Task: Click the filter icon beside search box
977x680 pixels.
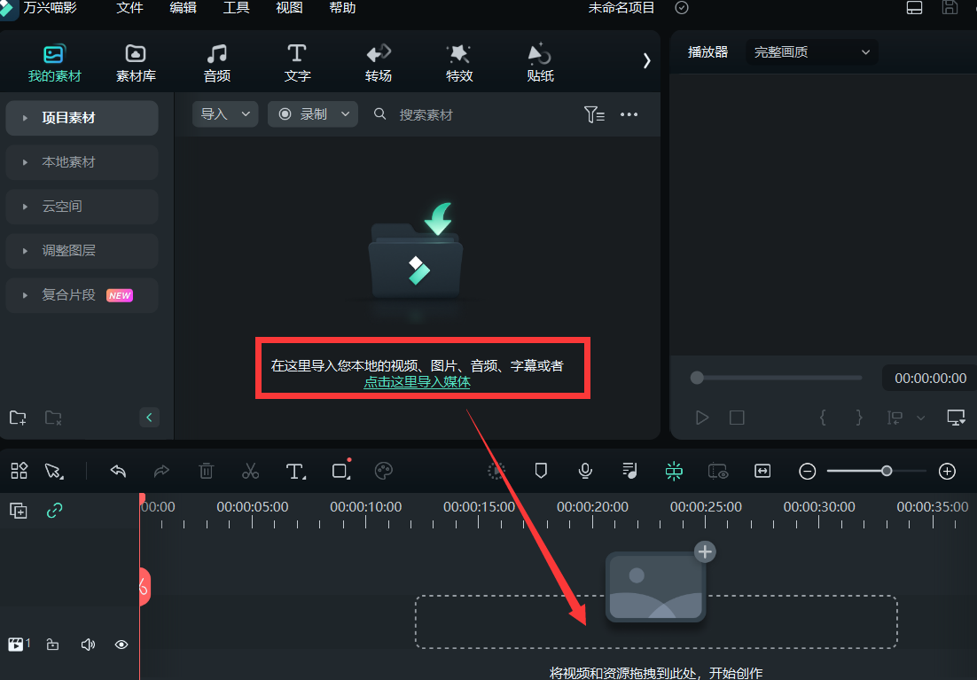Action: pos(594,114)
